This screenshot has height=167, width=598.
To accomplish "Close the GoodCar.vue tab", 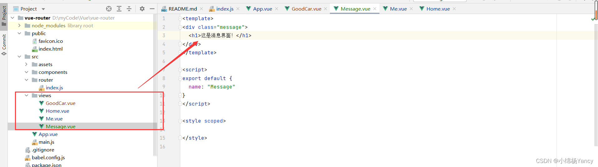I will pos(326,9).
